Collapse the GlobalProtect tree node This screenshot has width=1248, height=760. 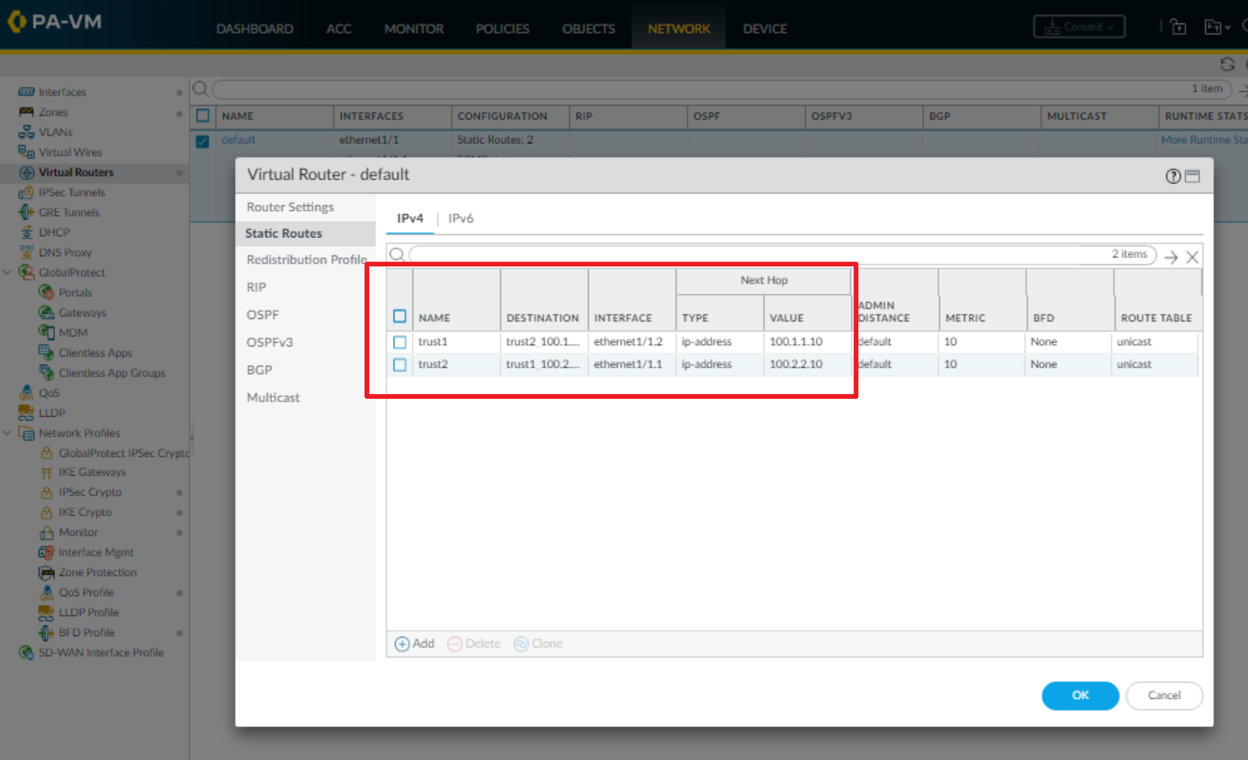(7, 273)
